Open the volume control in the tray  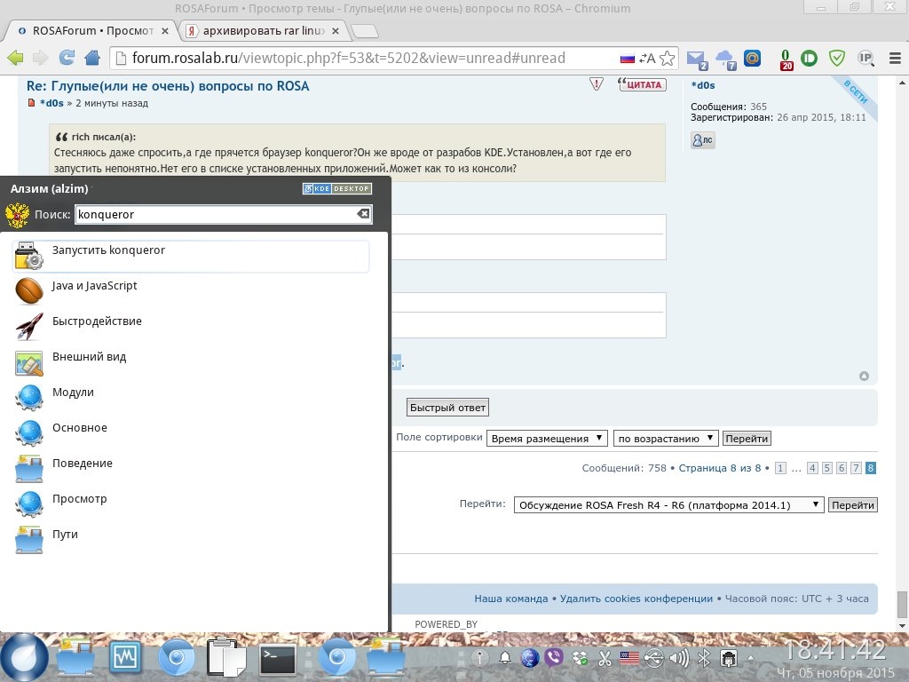[679, 658]
